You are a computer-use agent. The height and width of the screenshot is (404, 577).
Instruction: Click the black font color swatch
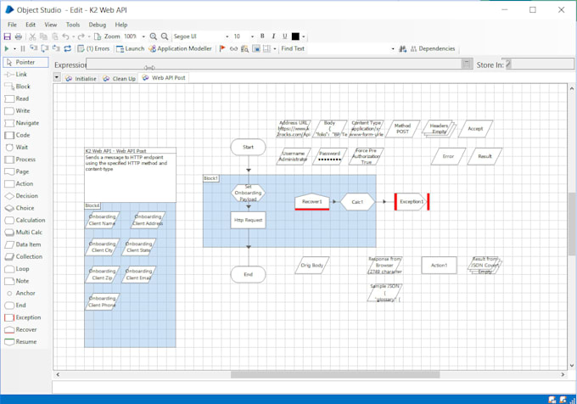pos(295,36)
